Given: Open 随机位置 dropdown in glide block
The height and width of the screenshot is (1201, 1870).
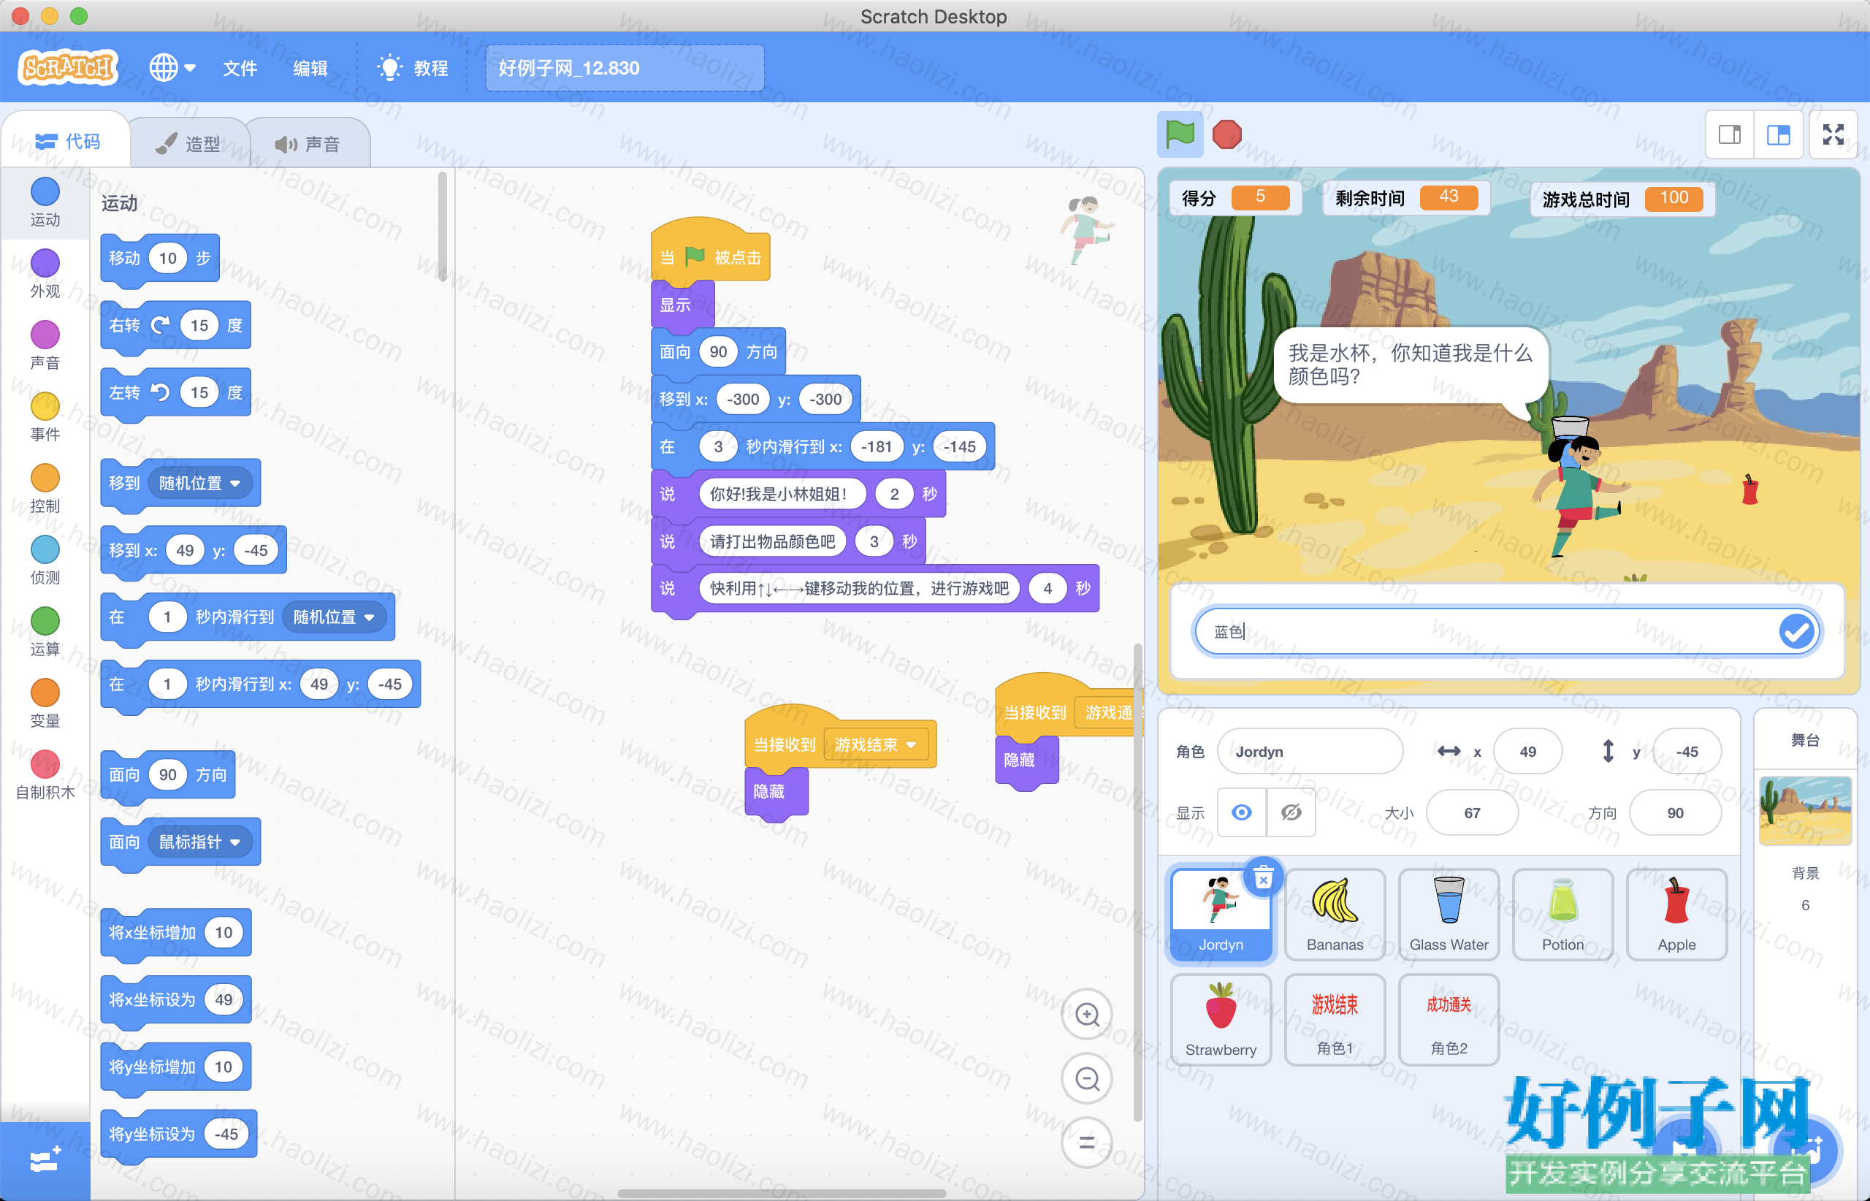Looking at the screenshot, I should 334,617.
